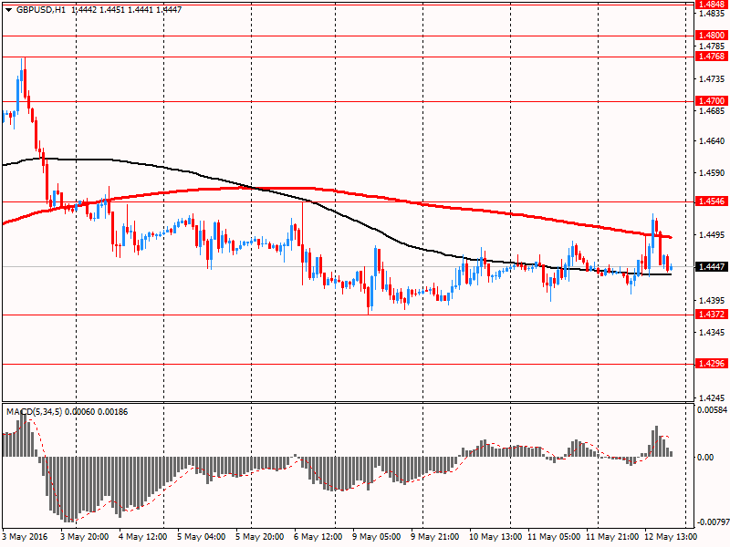Screen dimensions: 730x547
Task: Click the 3 May 20:00 time label
Action: coord(85,537)
